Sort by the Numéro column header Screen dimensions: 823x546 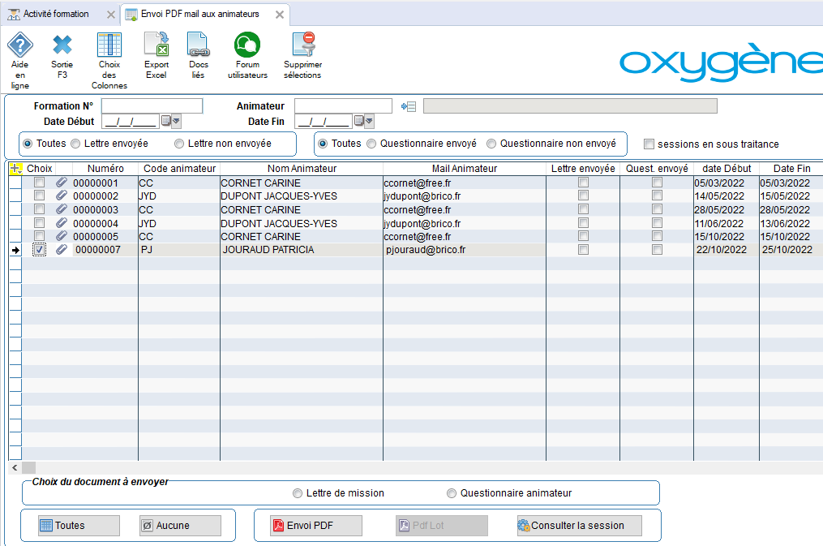(x=105, y=169)
